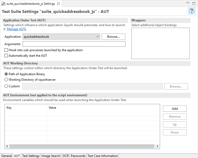Click the Arguments text field
Viewport: 198px width, 158px height.
coord(74,44)
